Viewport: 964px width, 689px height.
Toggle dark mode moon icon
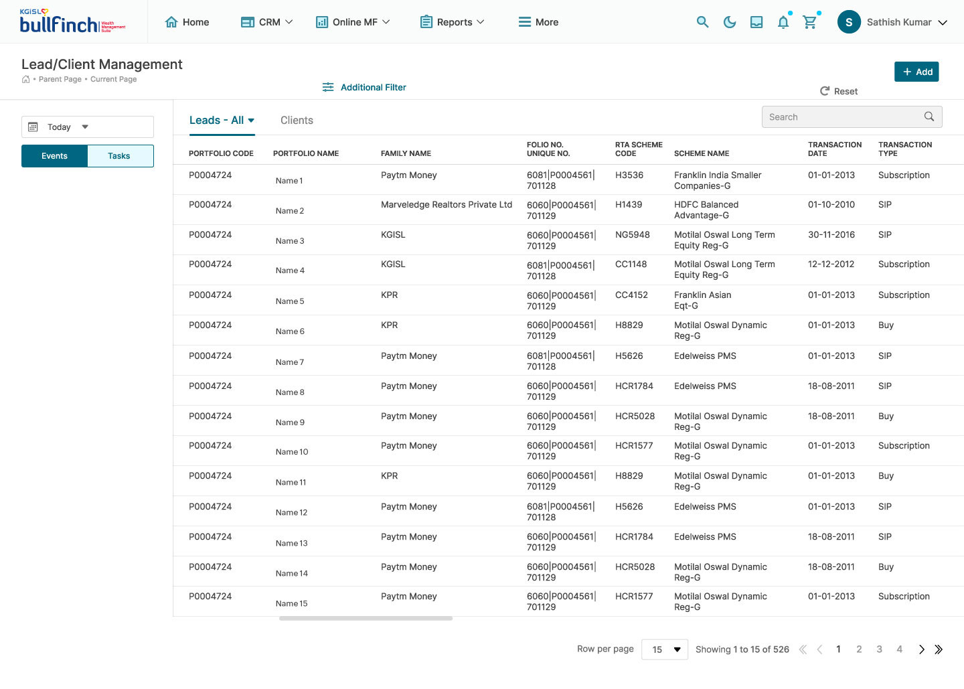point(730,22)
